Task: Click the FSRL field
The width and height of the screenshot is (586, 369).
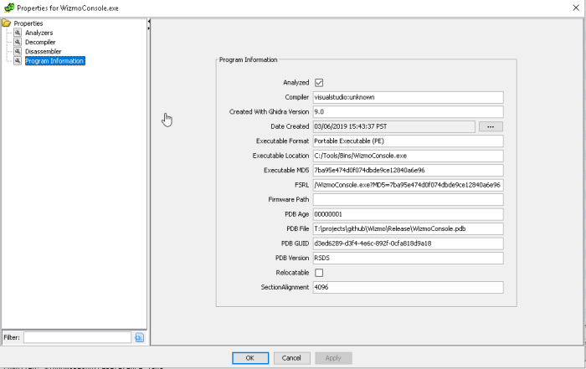Action: pyautogui.click(x=409, y=185)
